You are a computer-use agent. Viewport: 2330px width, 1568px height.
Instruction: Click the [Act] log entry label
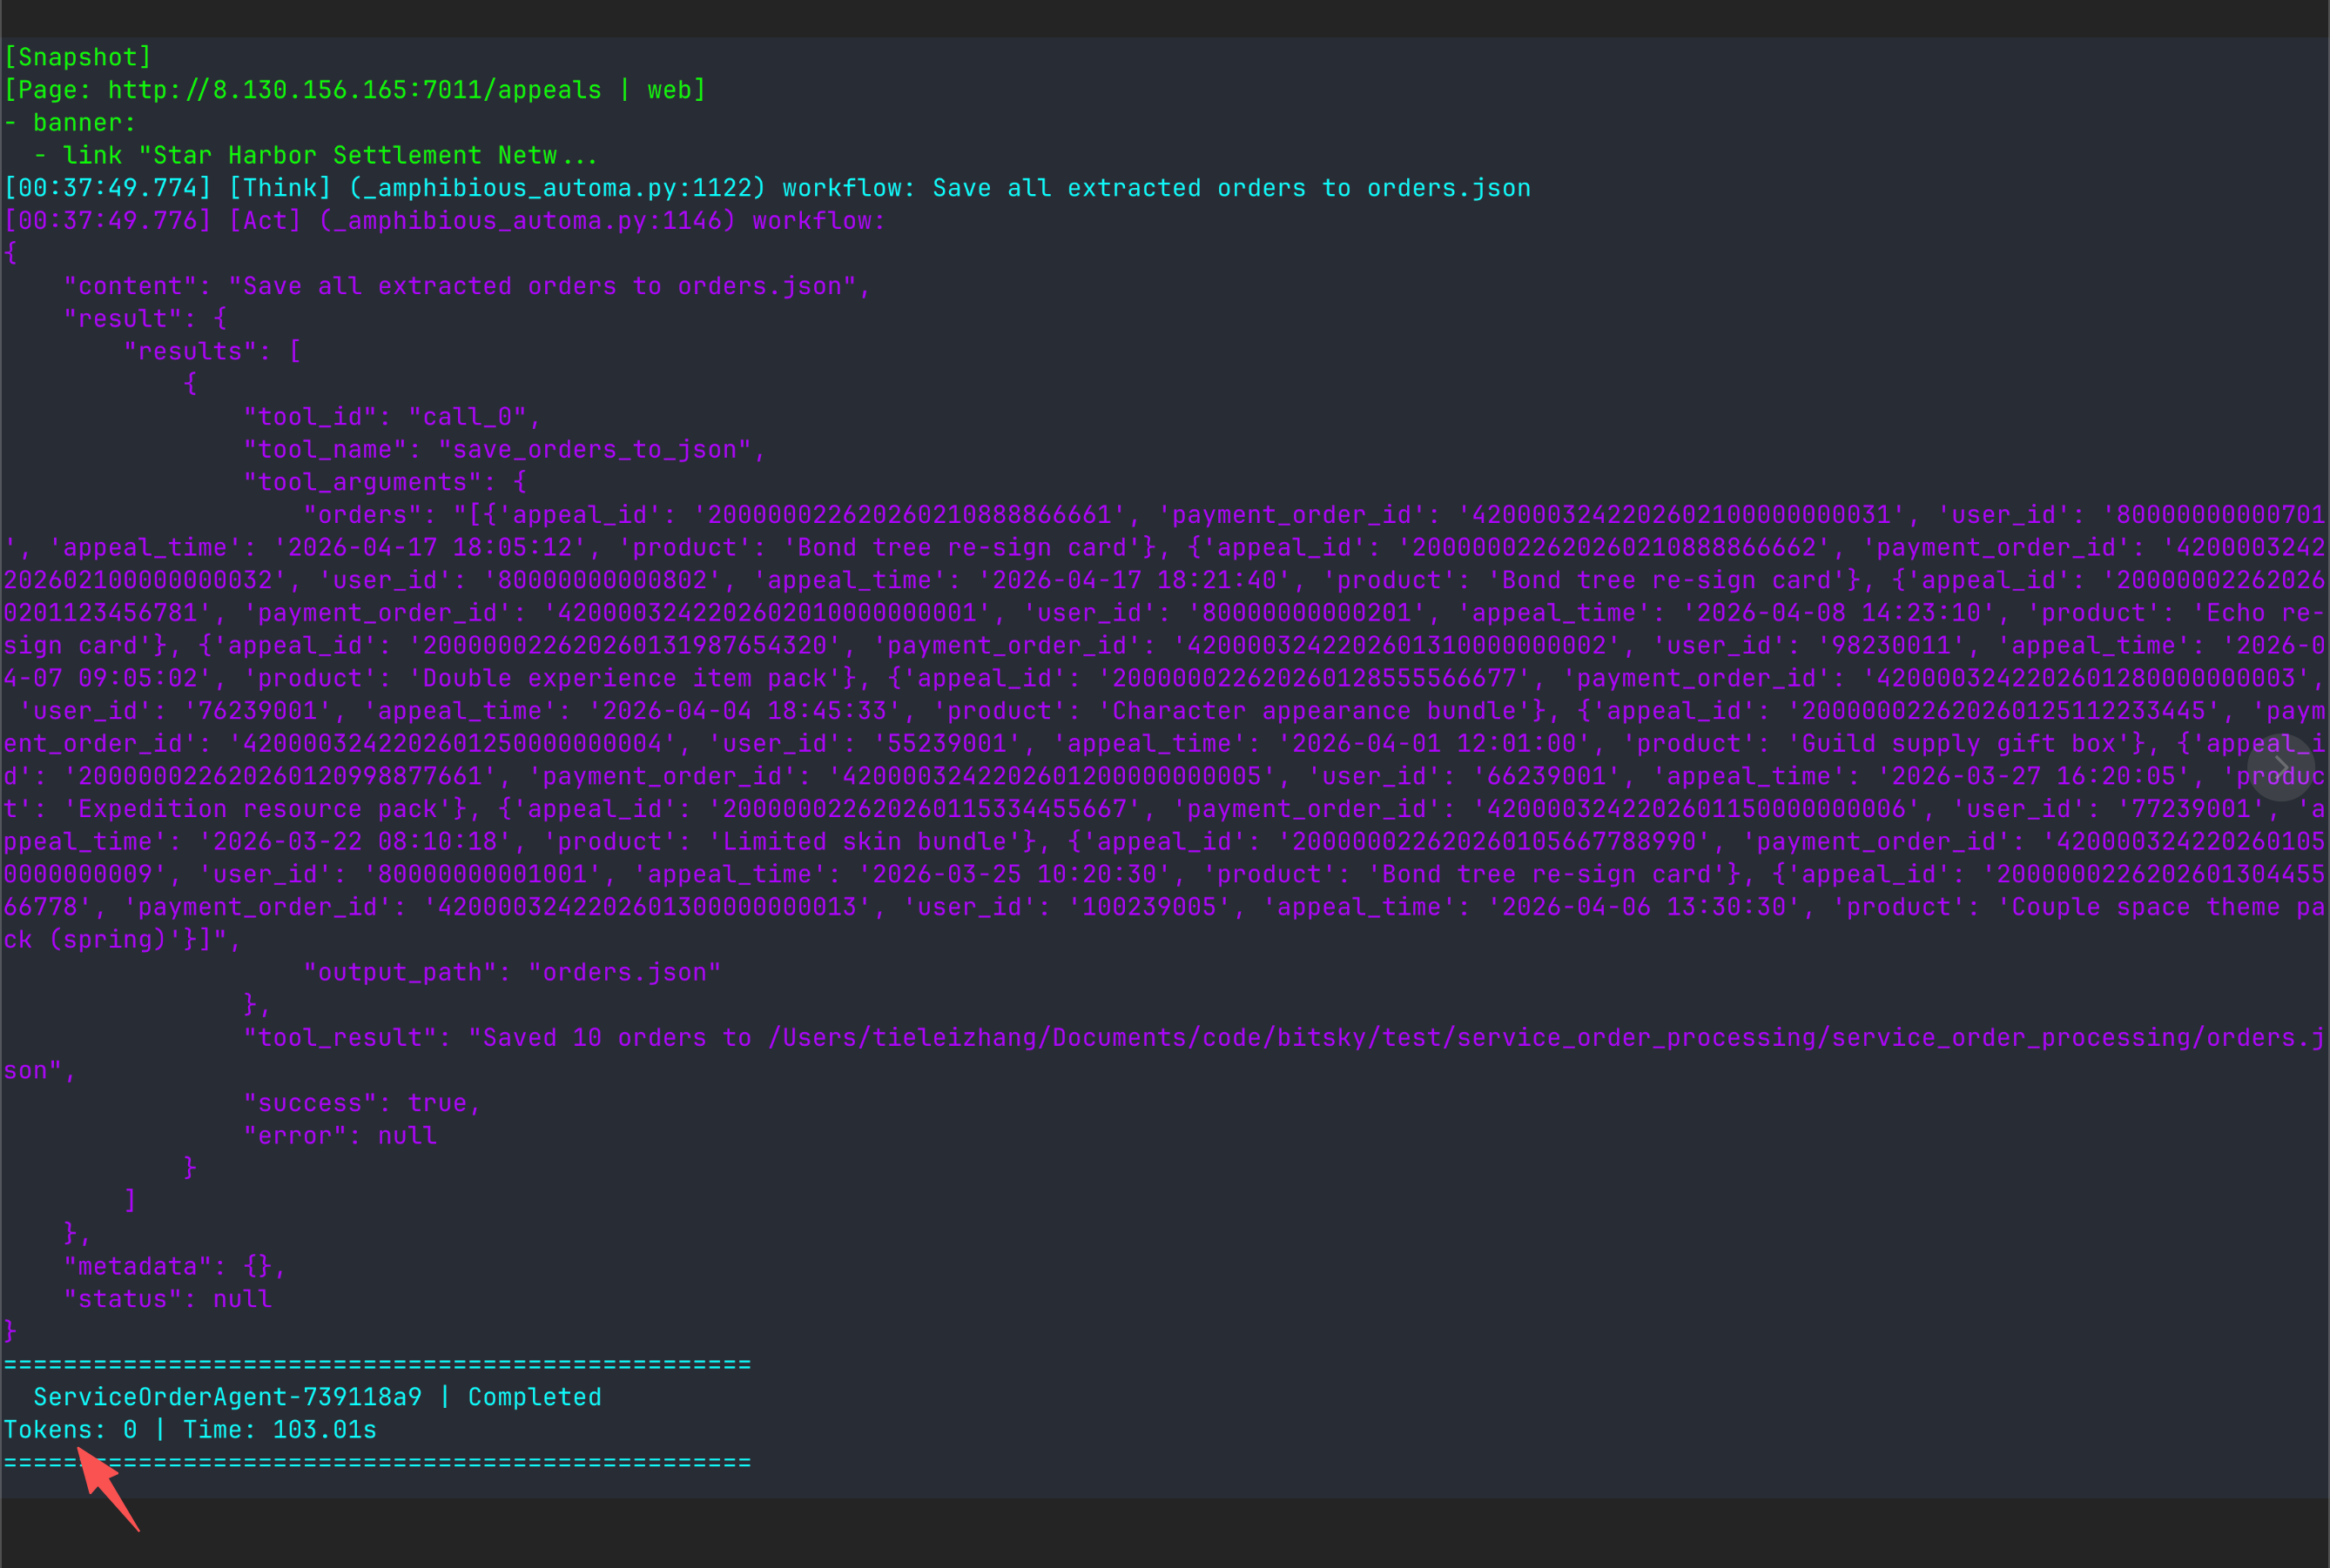point(265,221)
